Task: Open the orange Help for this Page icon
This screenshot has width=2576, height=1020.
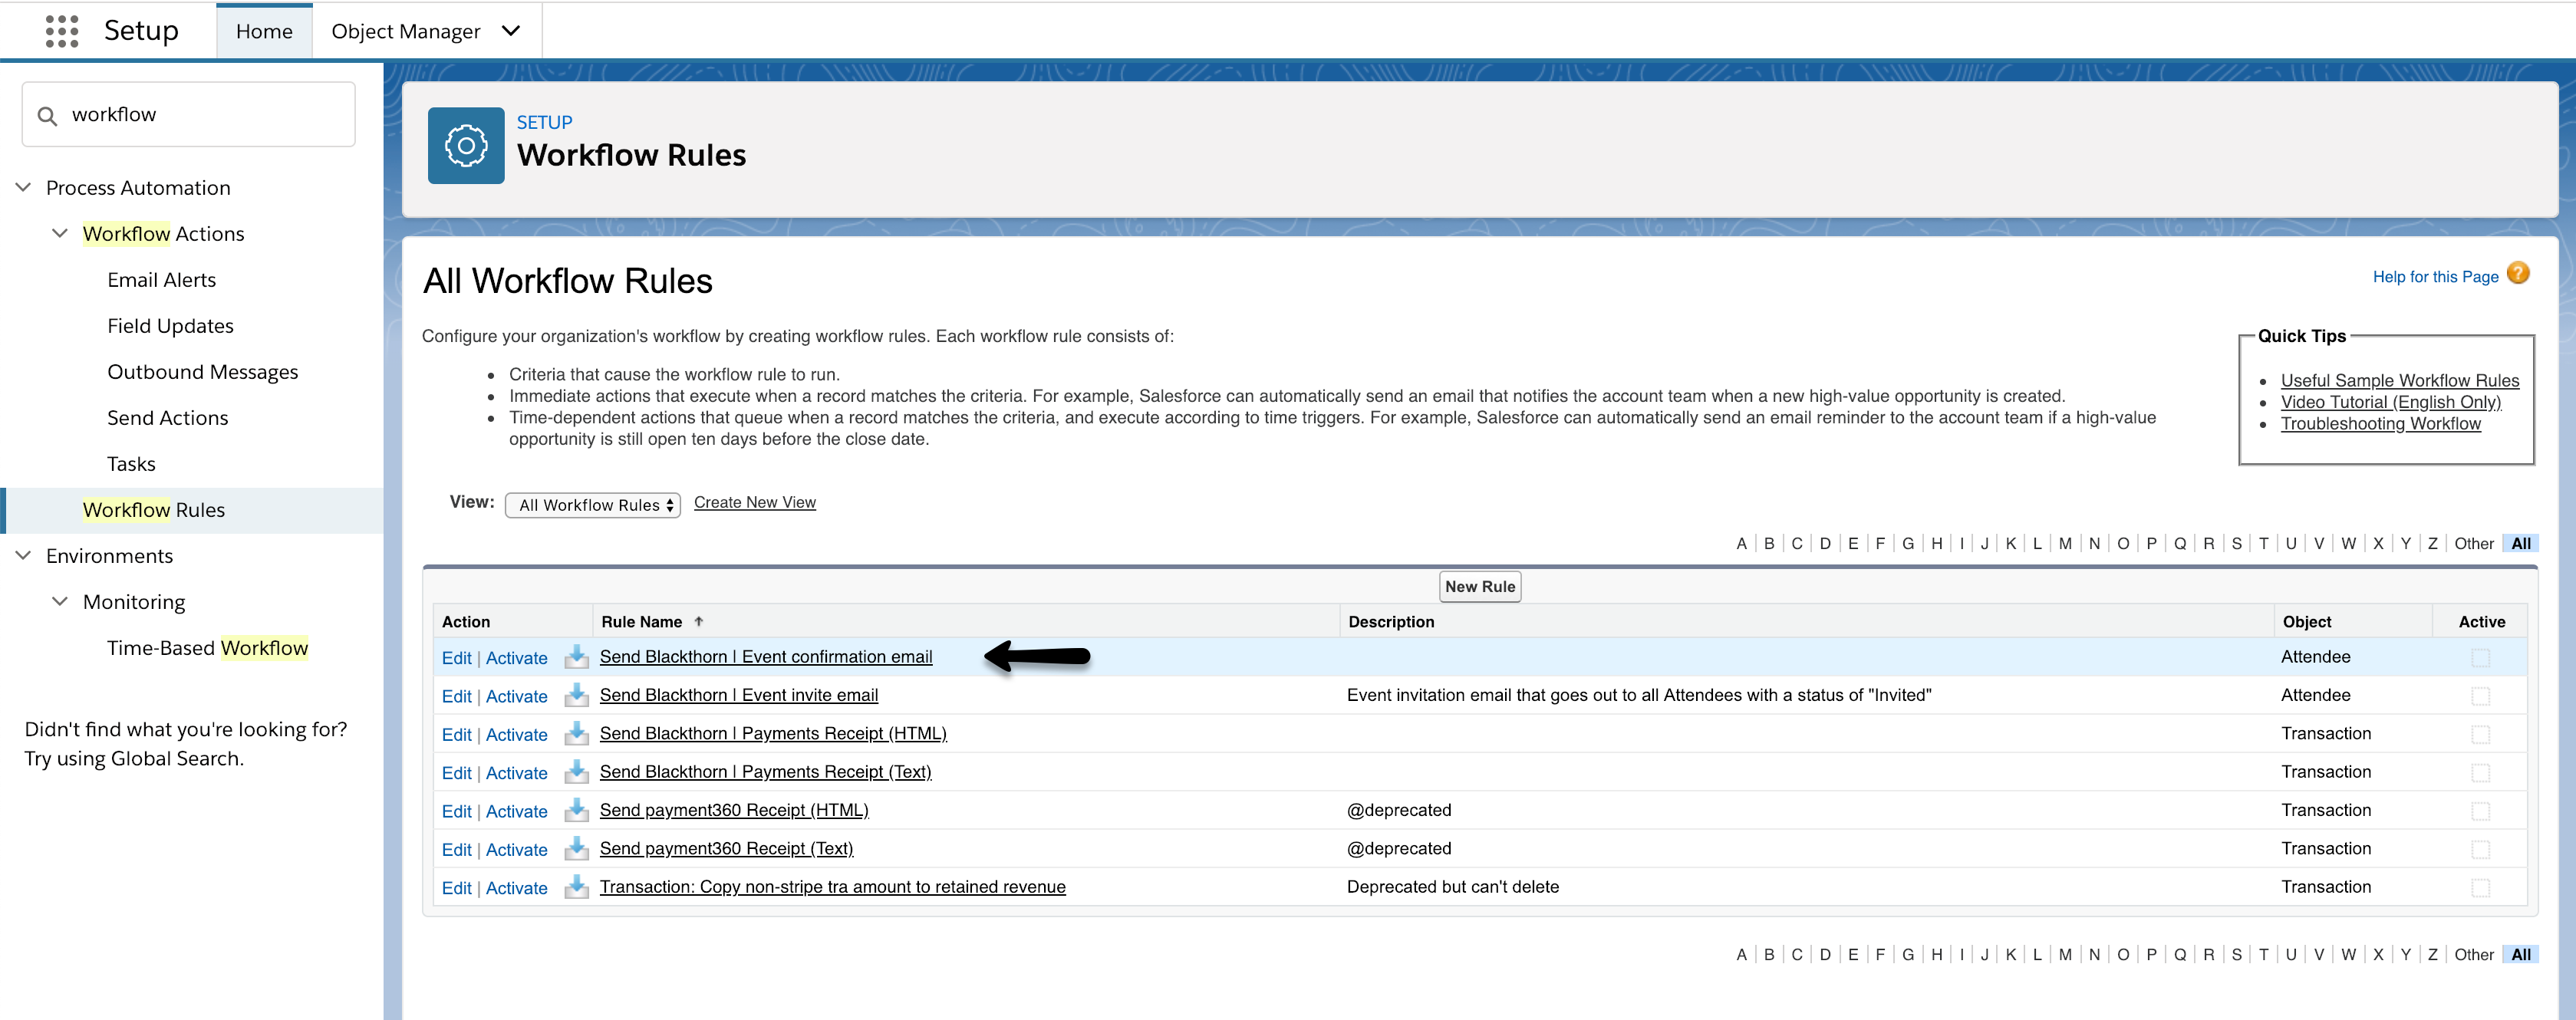Action: point(2518,273)
